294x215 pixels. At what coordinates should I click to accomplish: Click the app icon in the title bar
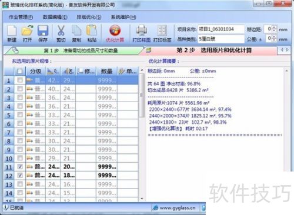(x=6, y=5)
